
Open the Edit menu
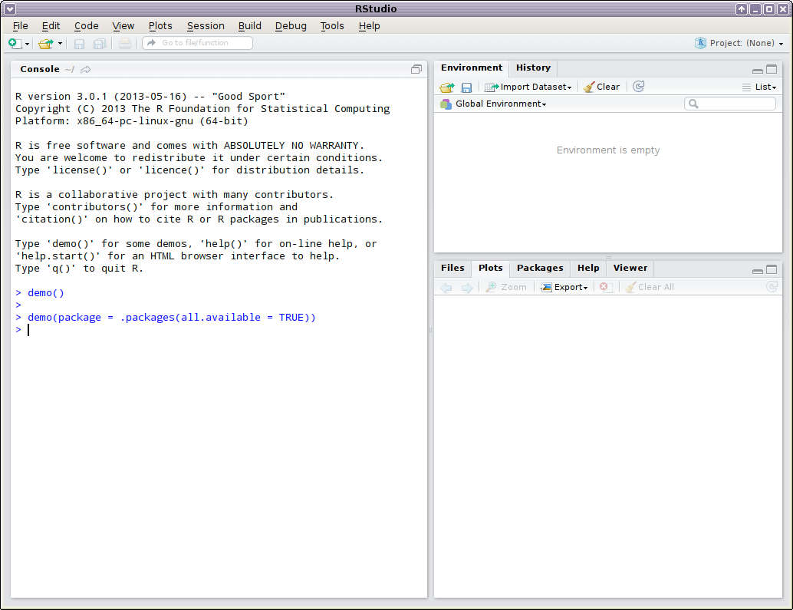(51, 26)
